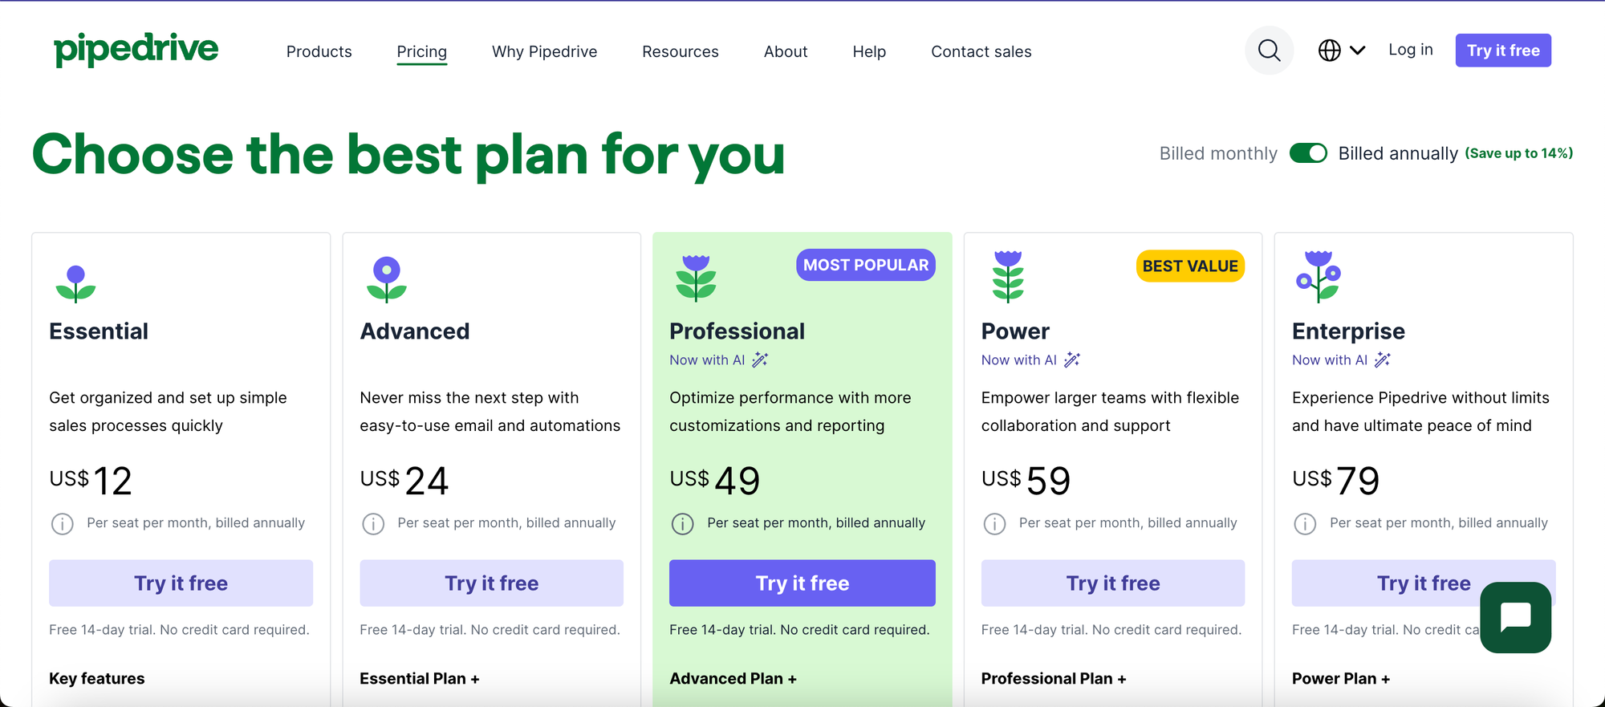Click the info icon under the Essential price

(63, 523)
